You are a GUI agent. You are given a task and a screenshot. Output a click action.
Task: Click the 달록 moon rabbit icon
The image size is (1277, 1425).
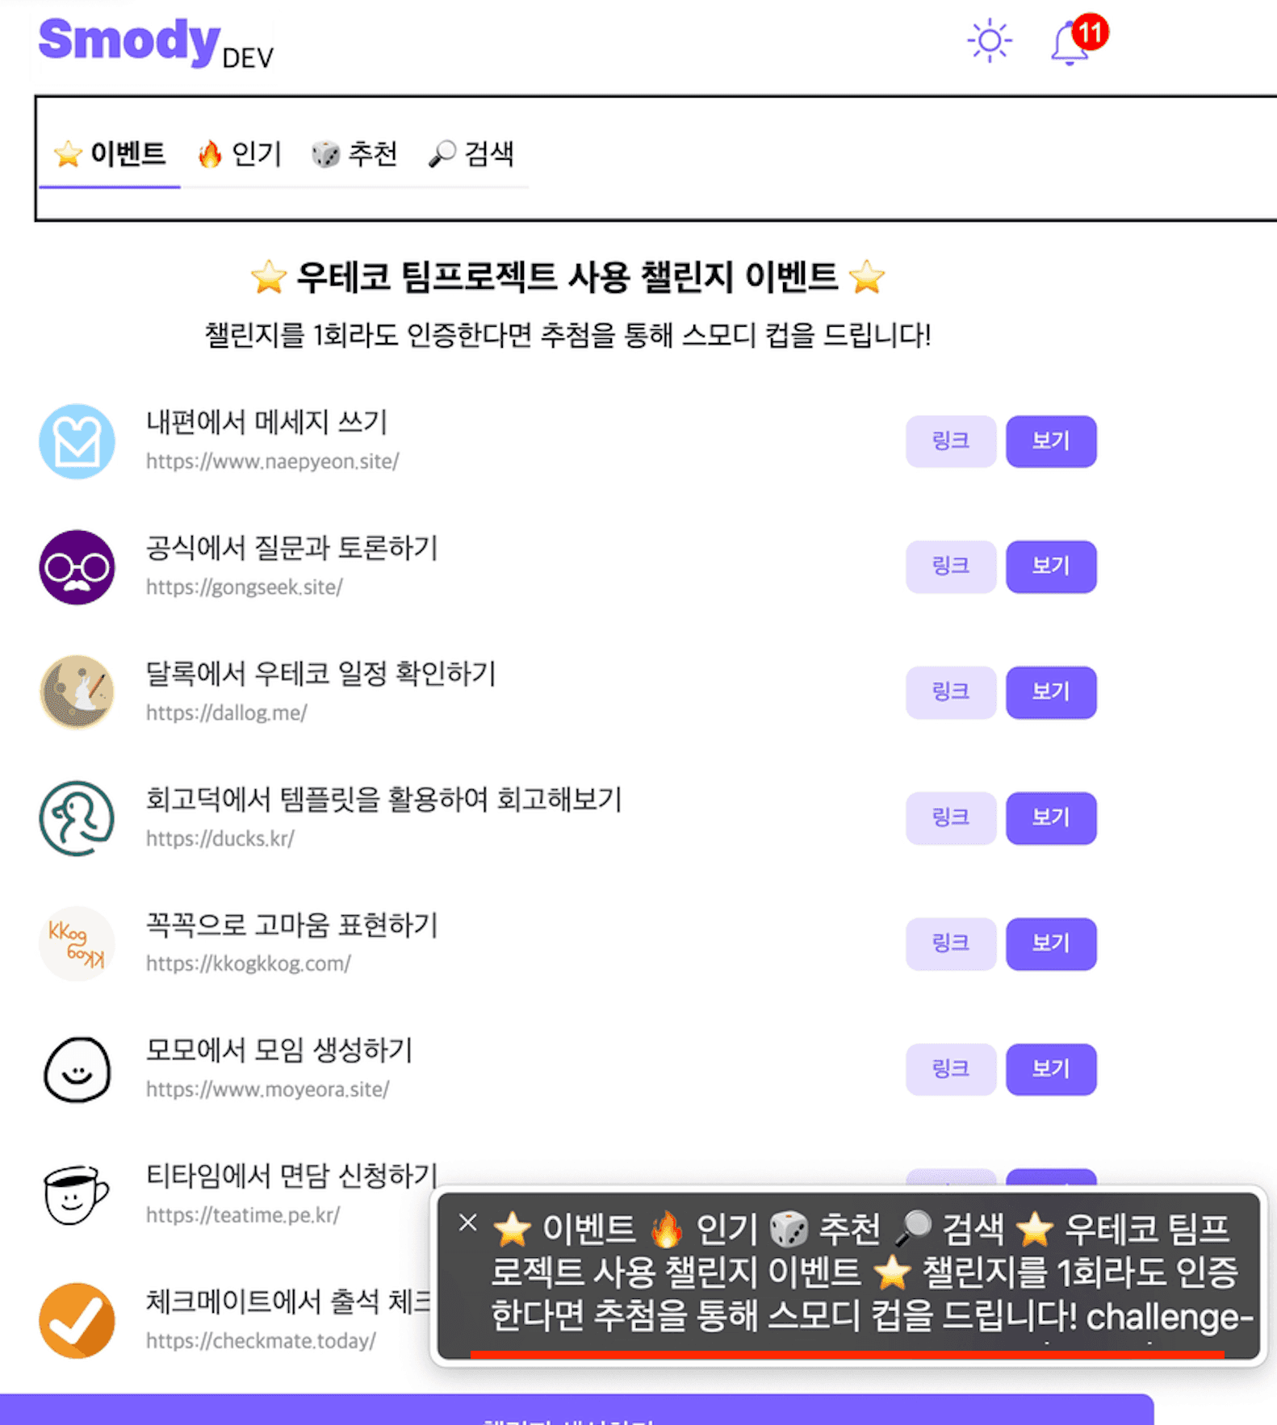click(77, 692)
